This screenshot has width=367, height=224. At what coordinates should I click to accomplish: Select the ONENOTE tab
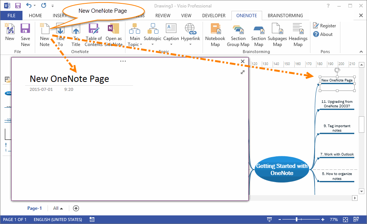[246, 16]
